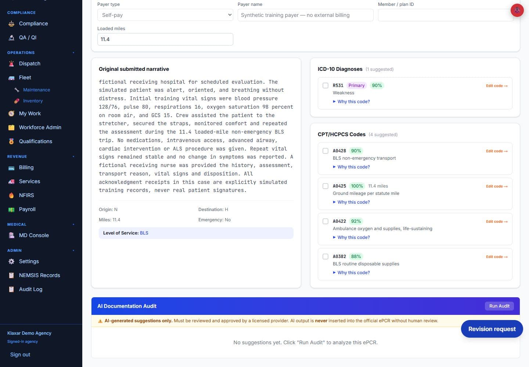The image size is (529, 367).
Task: Open the My Work icon
Action: coord(11,113)
